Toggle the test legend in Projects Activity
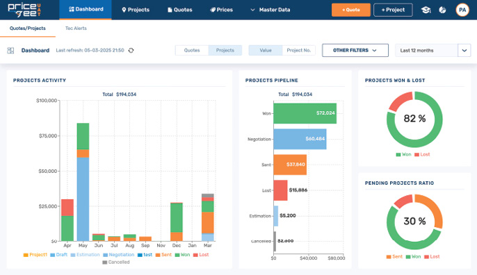This screenshot has width=477, height=275. click(x=145, y=255)
